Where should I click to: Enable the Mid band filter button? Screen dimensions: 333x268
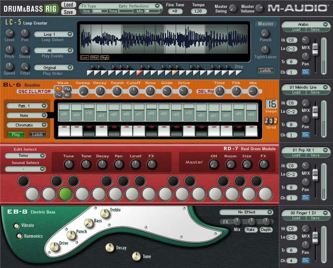[94, 57]
